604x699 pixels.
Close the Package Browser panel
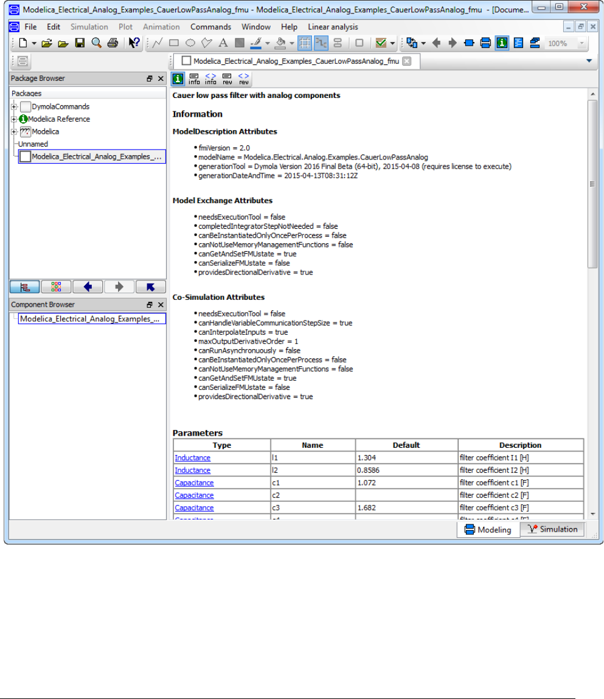(x=161, y=78)
